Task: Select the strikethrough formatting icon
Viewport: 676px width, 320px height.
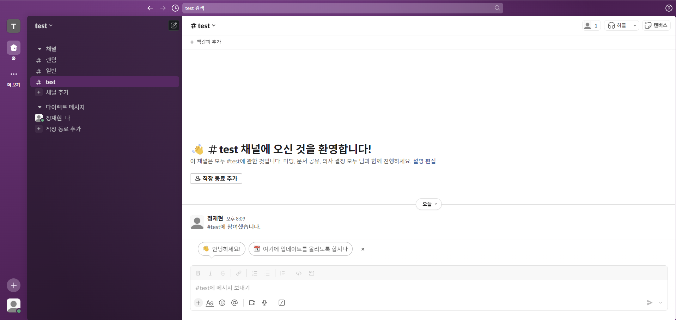Action: [x=223, y=273]
